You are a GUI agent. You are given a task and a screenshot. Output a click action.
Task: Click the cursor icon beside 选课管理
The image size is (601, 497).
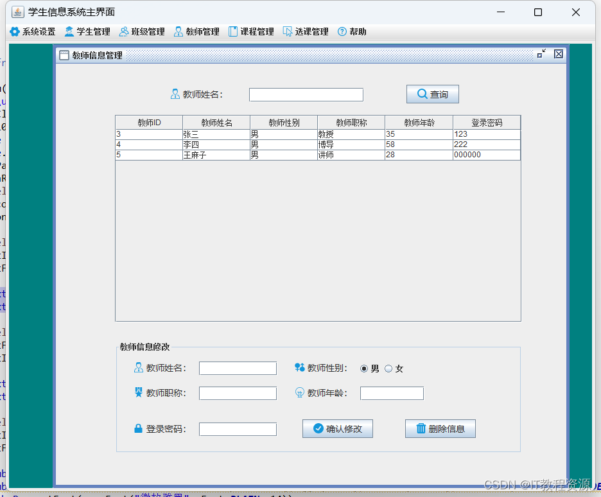pyautogui.click(x=288, y=32)
